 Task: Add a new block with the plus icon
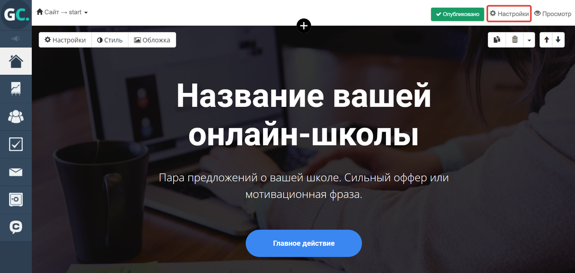(x=304, y=25)
